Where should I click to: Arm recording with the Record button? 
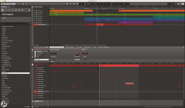pyautogui.click(x=74, y=4)
